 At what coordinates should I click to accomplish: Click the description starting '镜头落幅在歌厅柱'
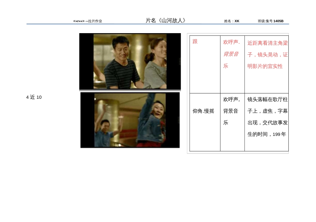coord(267,117)
